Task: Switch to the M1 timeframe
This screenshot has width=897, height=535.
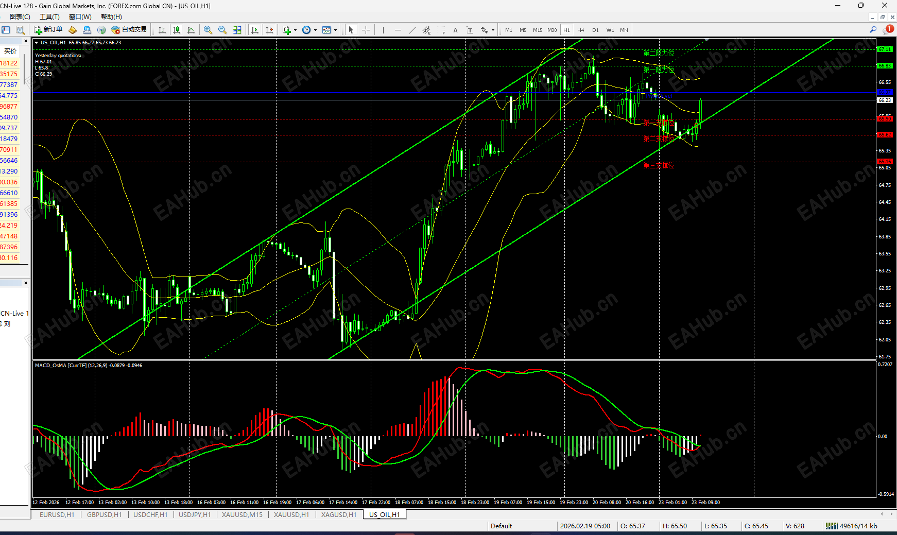Action: point(509,30)
